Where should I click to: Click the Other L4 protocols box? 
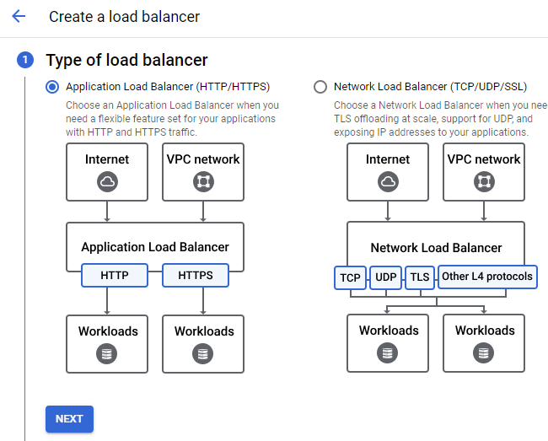(487, 277)
